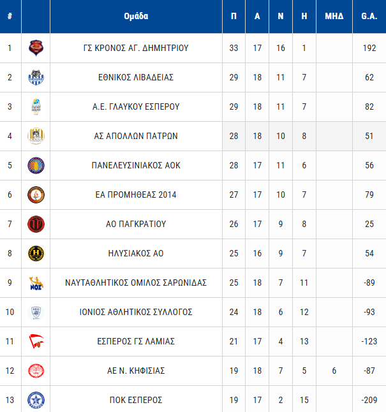Image resolution: width=386 pixels, height=412 pixels.
Task: Click the ΑΟ ΠΑΓΚΡΑΤΙΟΥ team logo
Action: pyautogui.click(x=36, y=224)
